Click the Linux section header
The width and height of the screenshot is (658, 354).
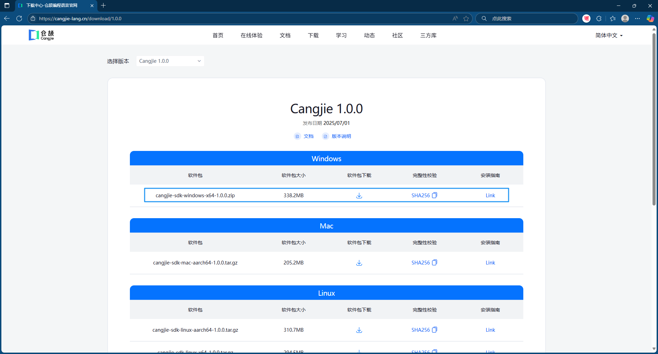click(327, 293)
